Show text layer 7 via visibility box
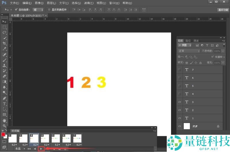Screen dimensions: 230x152 (x=180, y=70)
